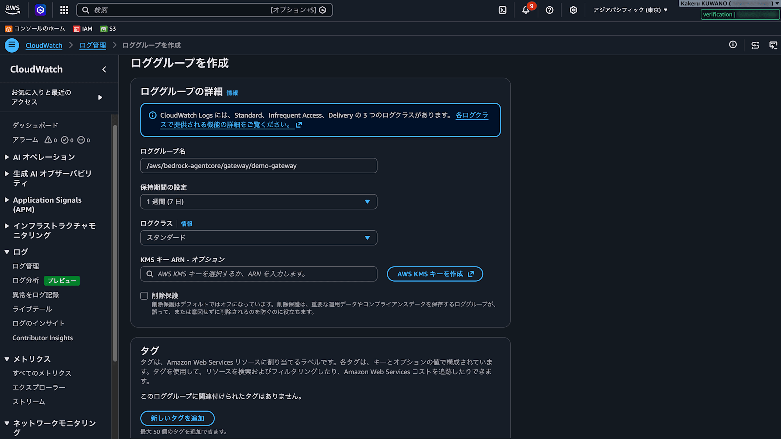
Task: Open ダッシュボード in sidebar
Action: click(35, 125)
